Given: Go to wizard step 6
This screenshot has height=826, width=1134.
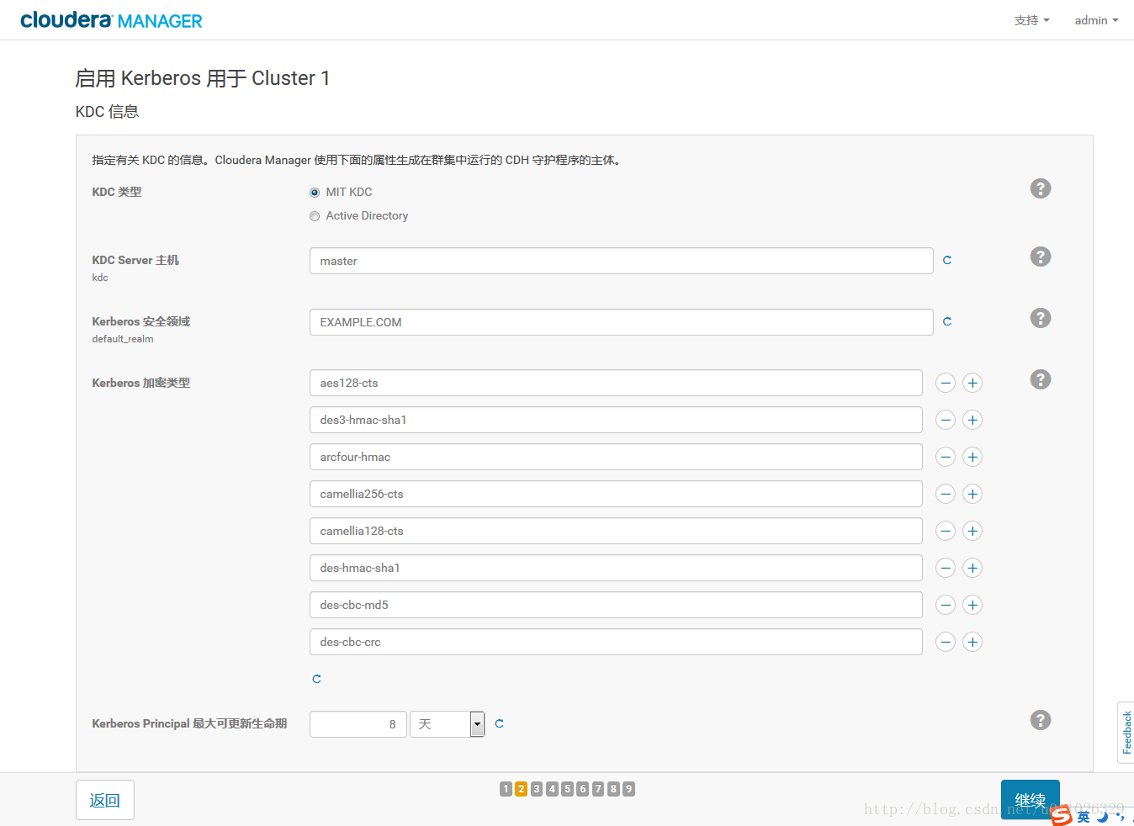Looking at the screenshot, I should [582, 789].
